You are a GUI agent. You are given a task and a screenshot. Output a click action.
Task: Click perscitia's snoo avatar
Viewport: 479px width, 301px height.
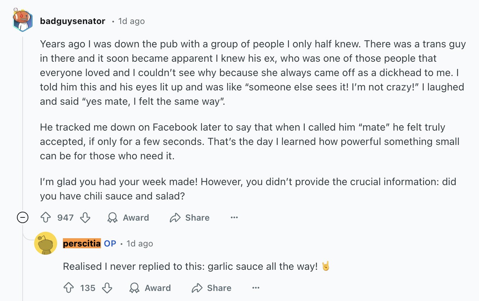click(46, 243)
